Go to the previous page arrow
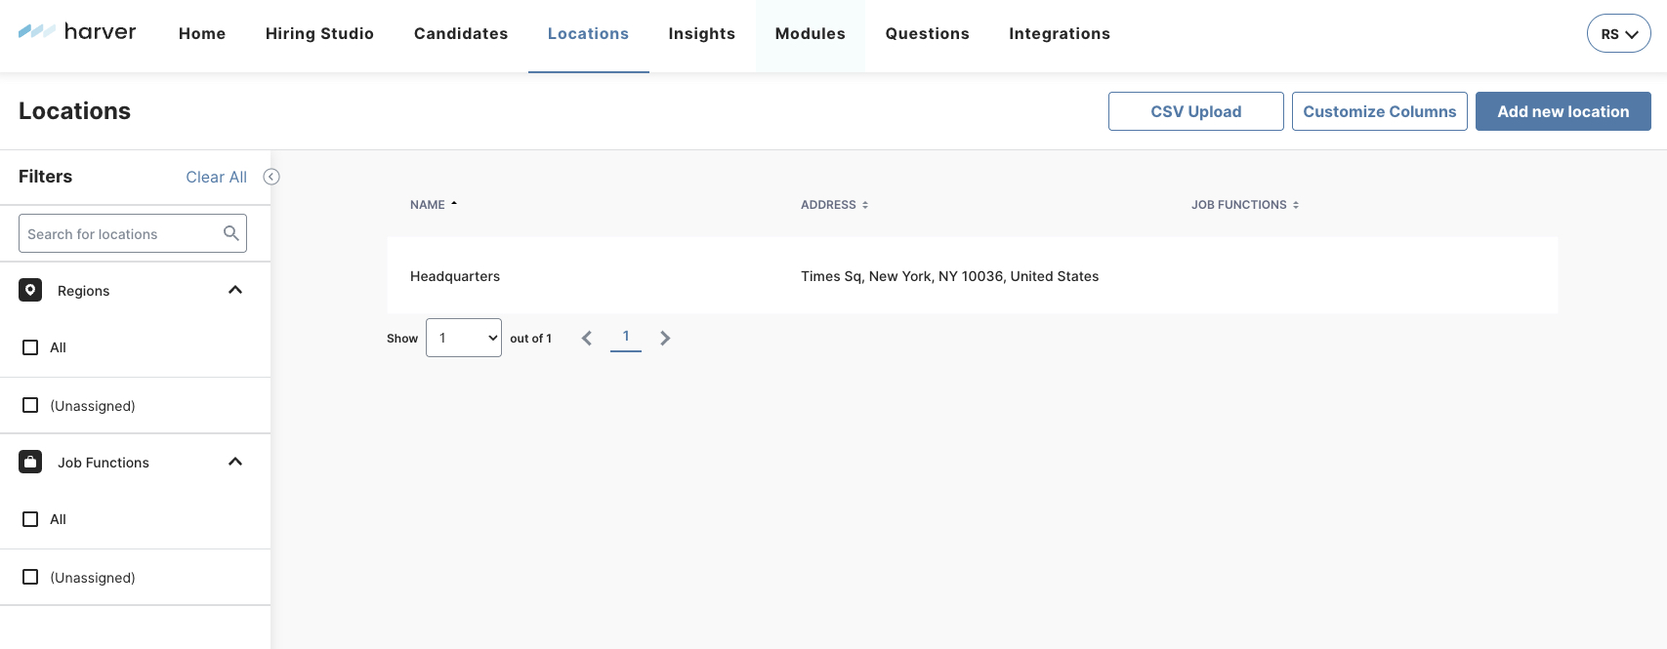The width and height of the screenshot is (1667, 649). pyautogui.click(x=587, y=338)
